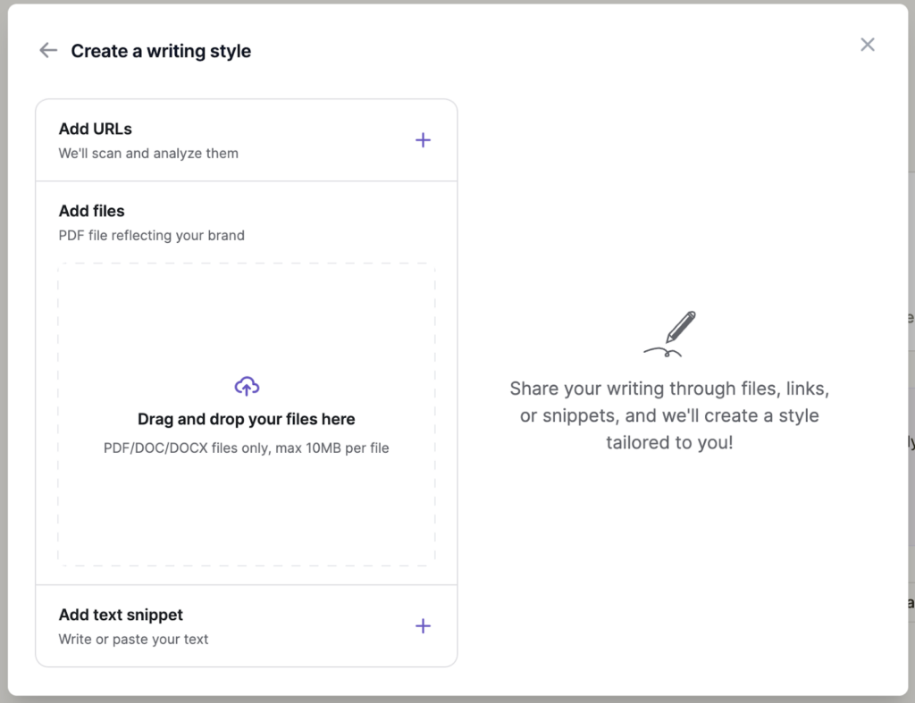Viewport: 915px width, 703px height.
Task: Close the Create a writing style dialog
Action: (867, 45)
